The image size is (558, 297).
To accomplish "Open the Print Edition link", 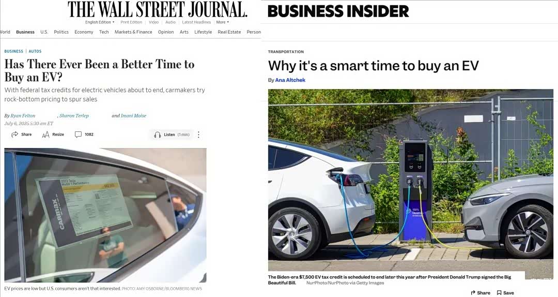I will [x=131, y=22].
